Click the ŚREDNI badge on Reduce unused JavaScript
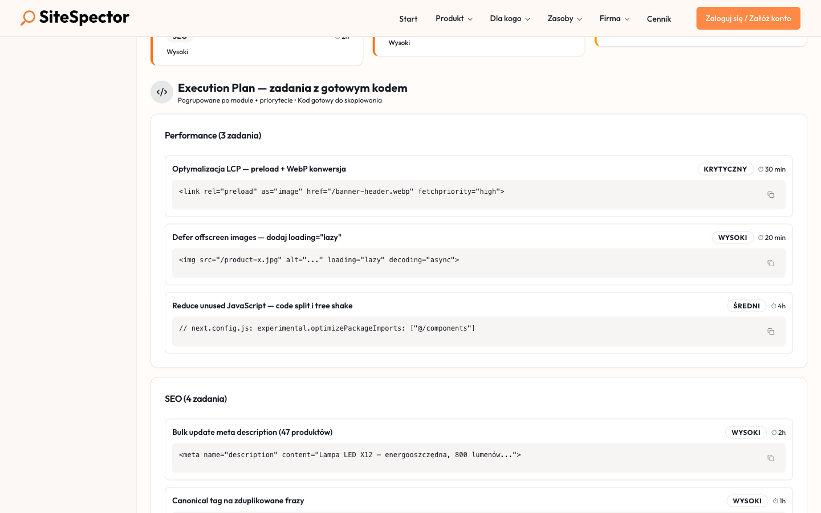The height and width of the screenshot is (513, 821). pos(746,306)
